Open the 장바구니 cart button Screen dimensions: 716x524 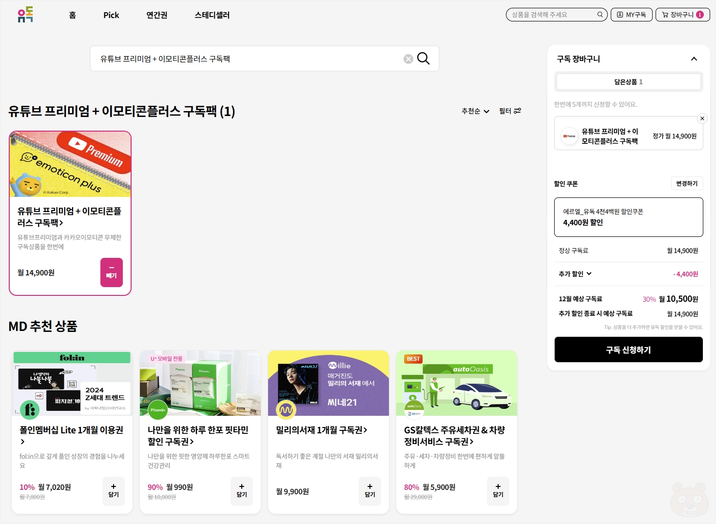click(x=682, y=15)
